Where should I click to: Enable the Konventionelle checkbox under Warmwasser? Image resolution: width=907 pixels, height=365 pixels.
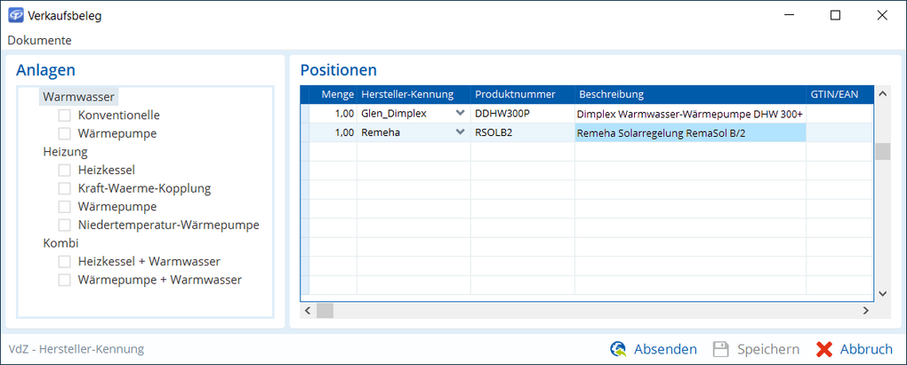click(65, 115)
